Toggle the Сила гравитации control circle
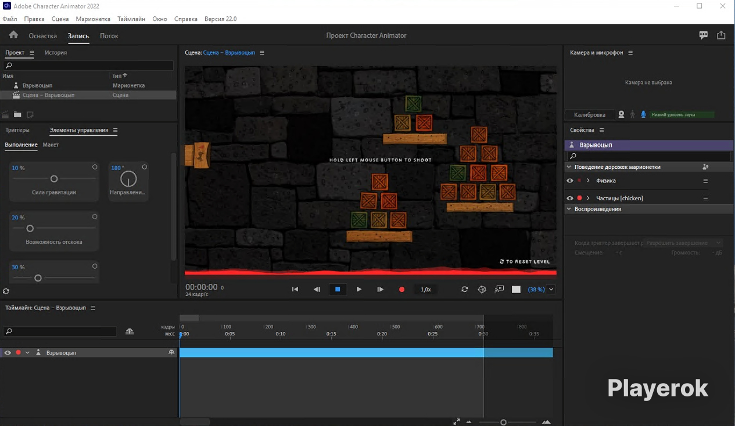735x426 pixels. pyautogui.click(x=95, y=167)
